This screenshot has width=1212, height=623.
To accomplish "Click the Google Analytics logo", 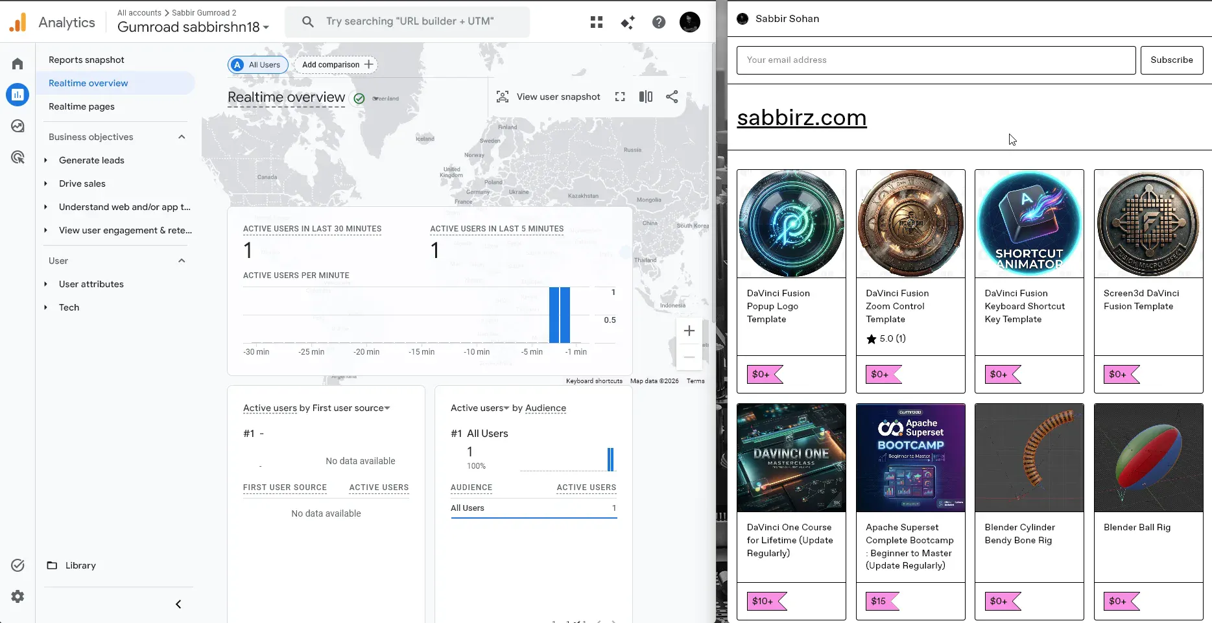I will pyautogui.click(x=18, y=22).
